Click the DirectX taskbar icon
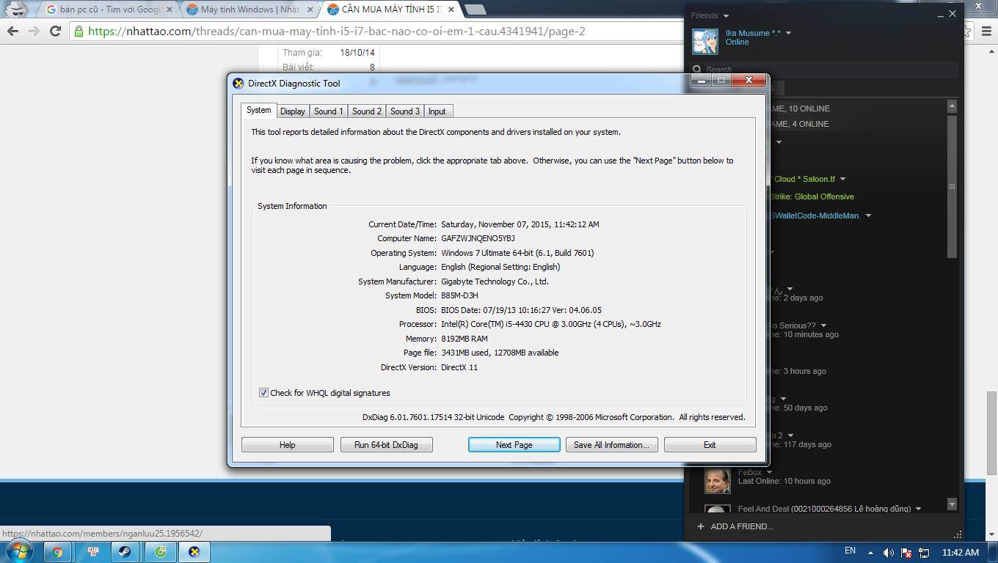Viewport: 998px width, 563px height. point(194,552)
